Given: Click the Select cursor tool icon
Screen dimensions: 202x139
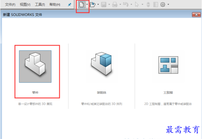Looking at the screenshot, I should click(137, 5).
